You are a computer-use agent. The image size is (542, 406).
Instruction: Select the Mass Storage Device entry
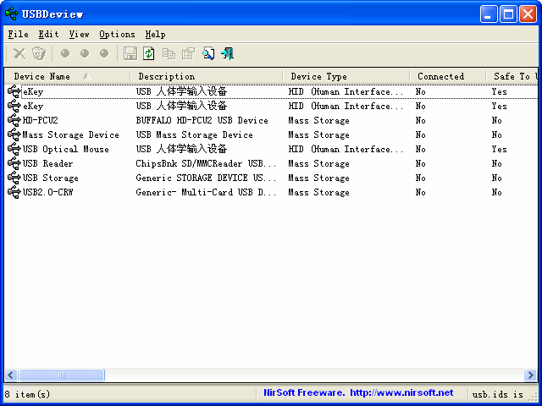(70, 134)
